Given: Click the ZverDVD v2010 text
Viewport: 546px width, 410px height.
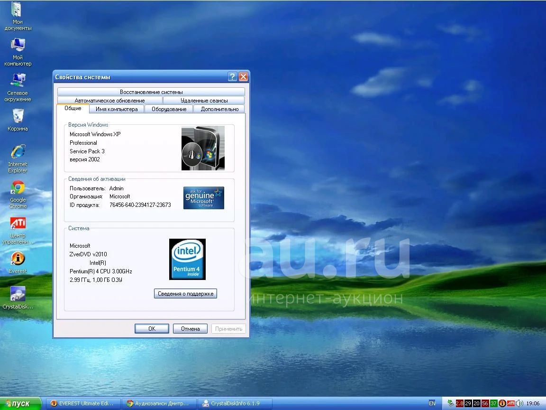Looking at the screenshot, I should 88,254.
